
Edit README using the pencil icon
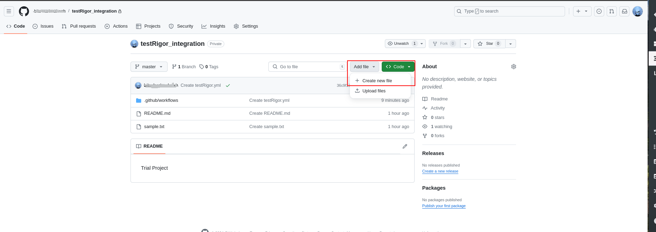(405, 146)
